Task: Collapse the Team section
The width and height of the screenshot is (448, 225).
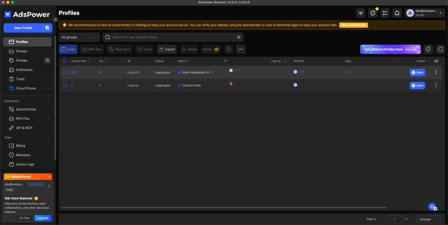Action: click(x=48, y=138)
